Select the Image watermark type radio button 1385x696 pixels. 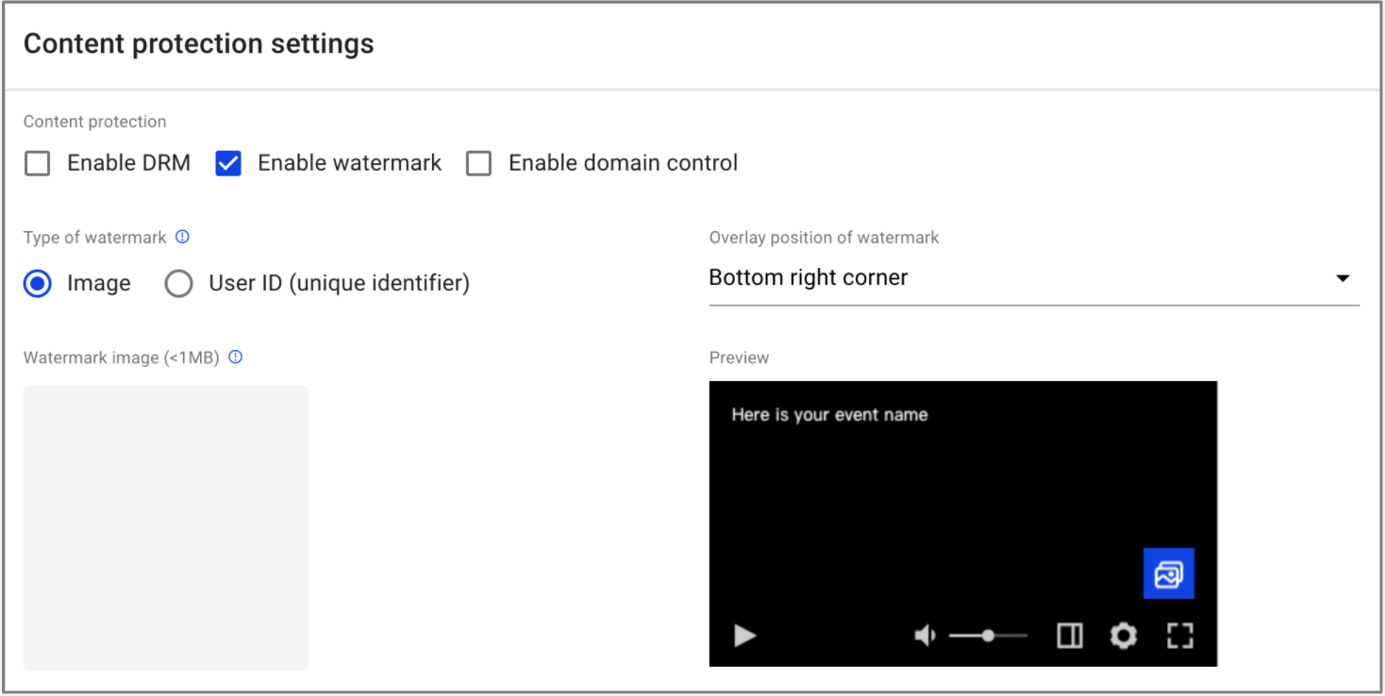38,284
